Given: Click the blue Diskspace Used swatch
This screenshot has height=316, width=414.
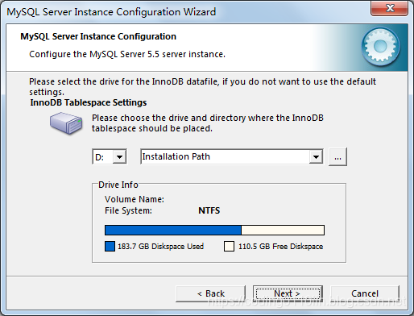Looking at the screenshot, I should 110,246.
